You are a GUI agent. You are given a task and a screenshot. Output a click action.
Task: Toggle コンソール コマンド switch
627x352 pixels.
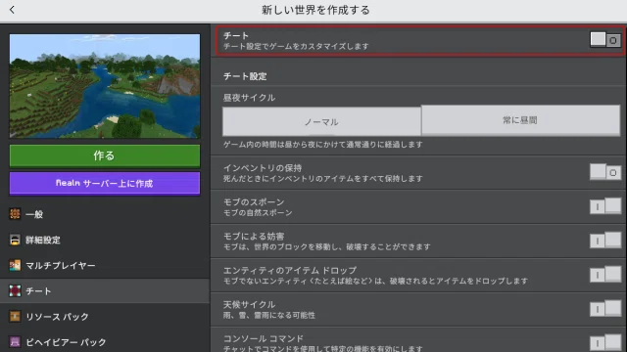(605, 343)
